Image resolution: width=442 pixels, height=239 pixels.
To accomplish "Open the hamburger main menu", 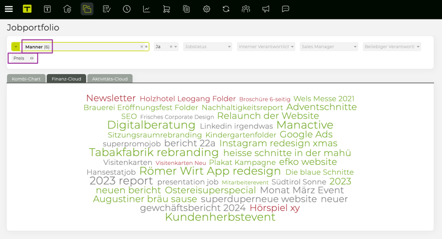I will point(9,9).
